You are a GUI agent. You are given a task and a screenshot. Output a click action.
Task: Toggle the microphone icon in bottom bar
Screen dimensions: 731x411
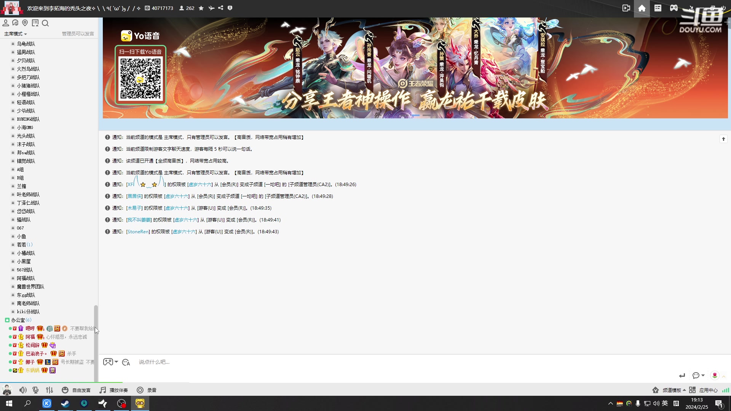point(35,390)
